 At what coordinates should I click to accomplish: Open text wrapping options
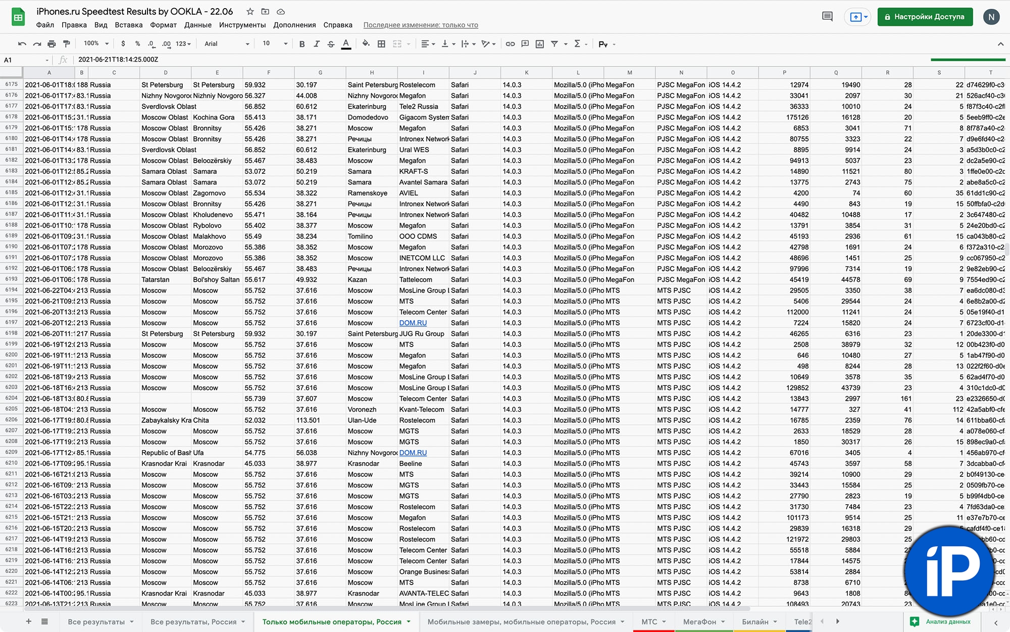[468, 44]
